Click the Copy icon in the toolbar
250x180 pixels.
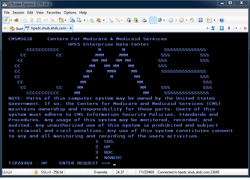(x=25, y=20)
